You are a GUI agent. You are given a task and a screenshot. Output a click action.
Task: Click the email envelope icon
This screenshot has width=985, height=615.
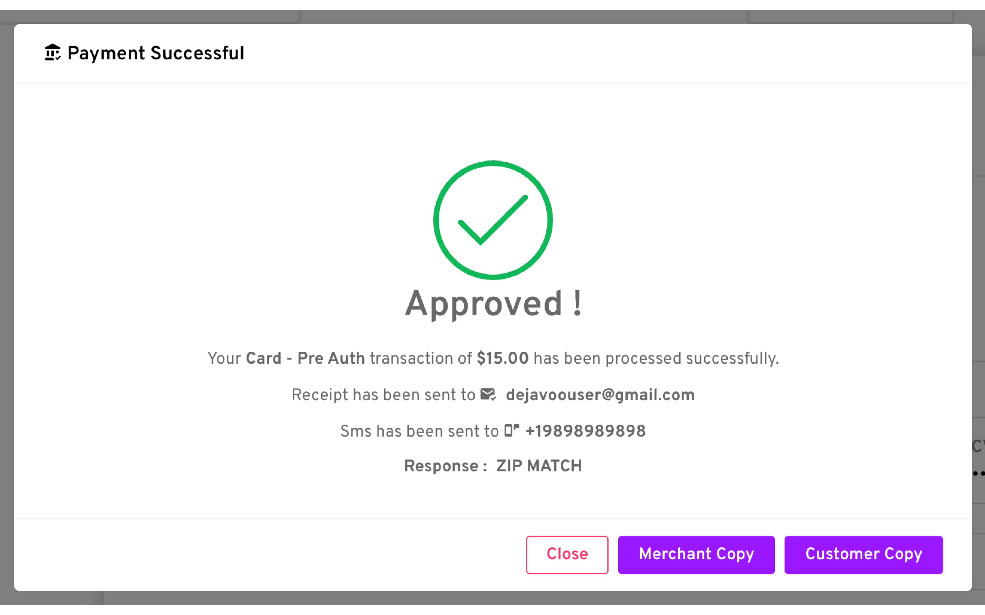[488, 395]
